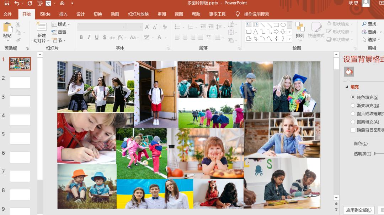This screenshot has height=215, width=384.
Task: Select the arrow shape in the shapes gallery
Action: [x=276, y=32]
